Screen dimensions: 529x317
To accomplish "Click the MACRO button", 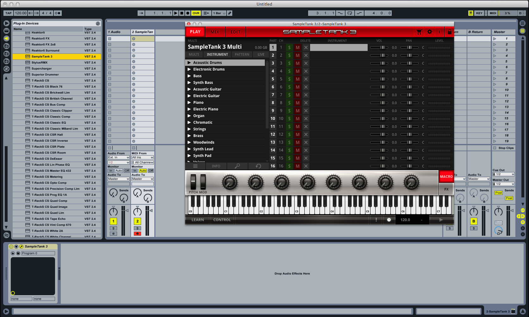I will (x=446, y=177).
